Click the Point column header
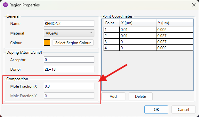The image size is (199, 117). coord(112,23)
